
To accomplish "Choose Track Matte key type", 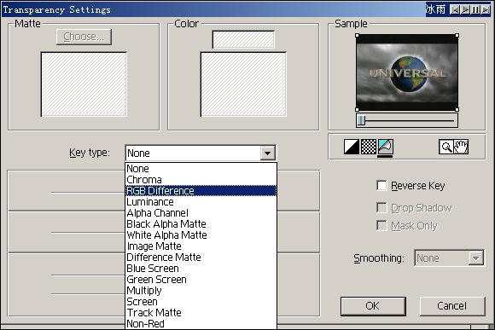I will (201, 313).
